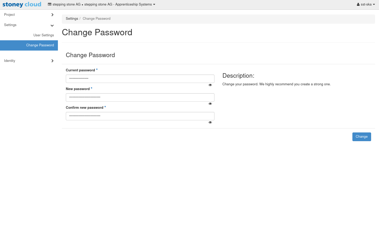Go to Settings breadcrumb link
Screen dimensions: 379x237
coord(72,19)
